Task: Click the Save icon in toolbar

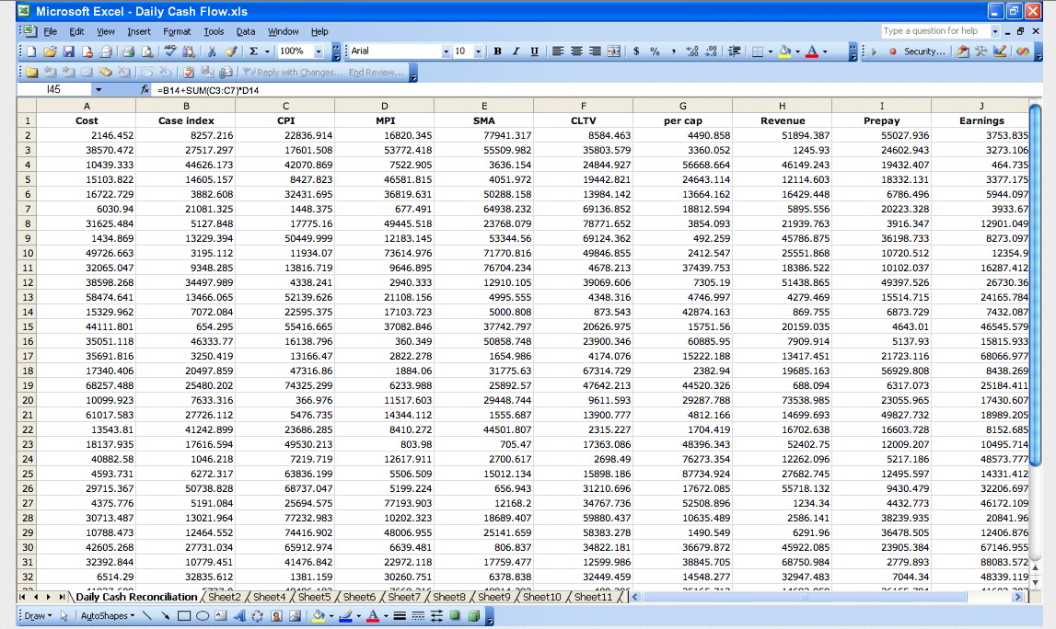Action: pos(69,51)
